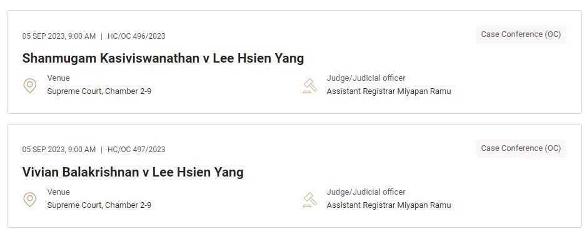This screenshot has width=587, height=236.
Task: Click Assistant Registrar Miyapan Ramu in first card
Action: [x=389, y=91]
